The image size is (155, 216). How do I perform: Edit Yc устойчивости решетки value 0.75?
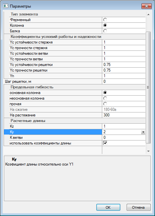pos(124,65)
